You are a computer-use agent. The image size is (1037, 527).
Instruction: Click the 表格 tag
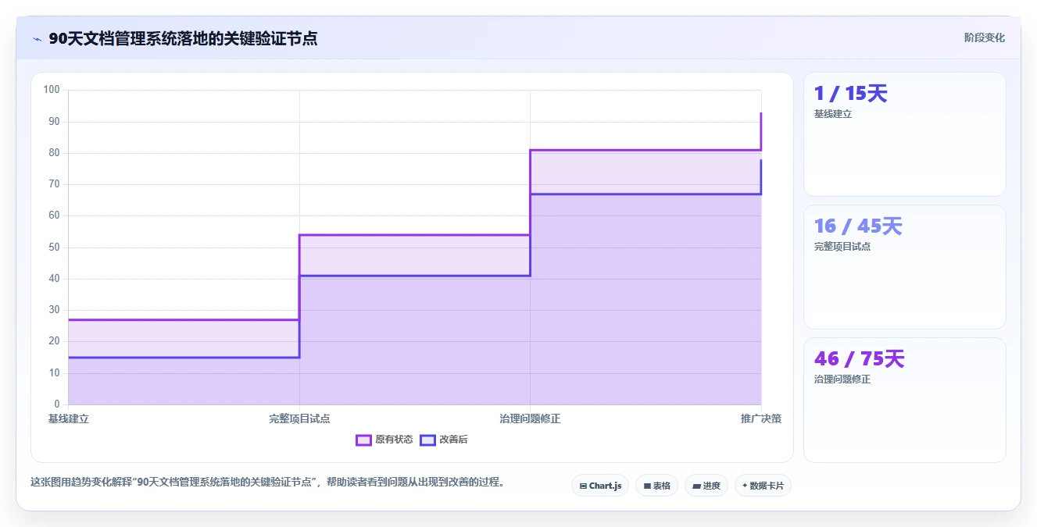click(656, 486)
